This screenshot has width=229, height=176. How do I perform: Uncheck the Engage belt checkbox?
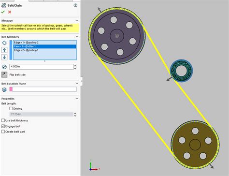pos(3,126)
